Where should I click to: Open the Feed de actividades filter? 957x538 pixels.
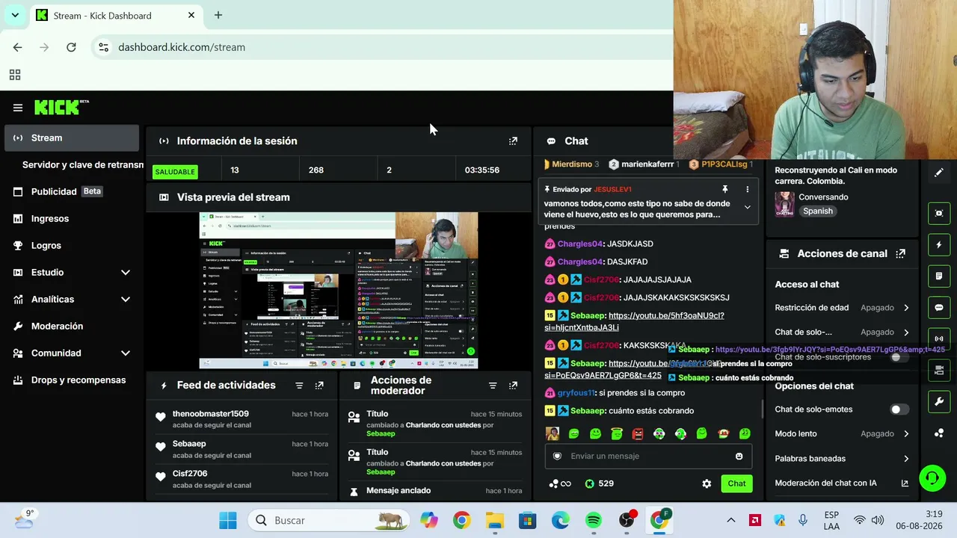299,386
